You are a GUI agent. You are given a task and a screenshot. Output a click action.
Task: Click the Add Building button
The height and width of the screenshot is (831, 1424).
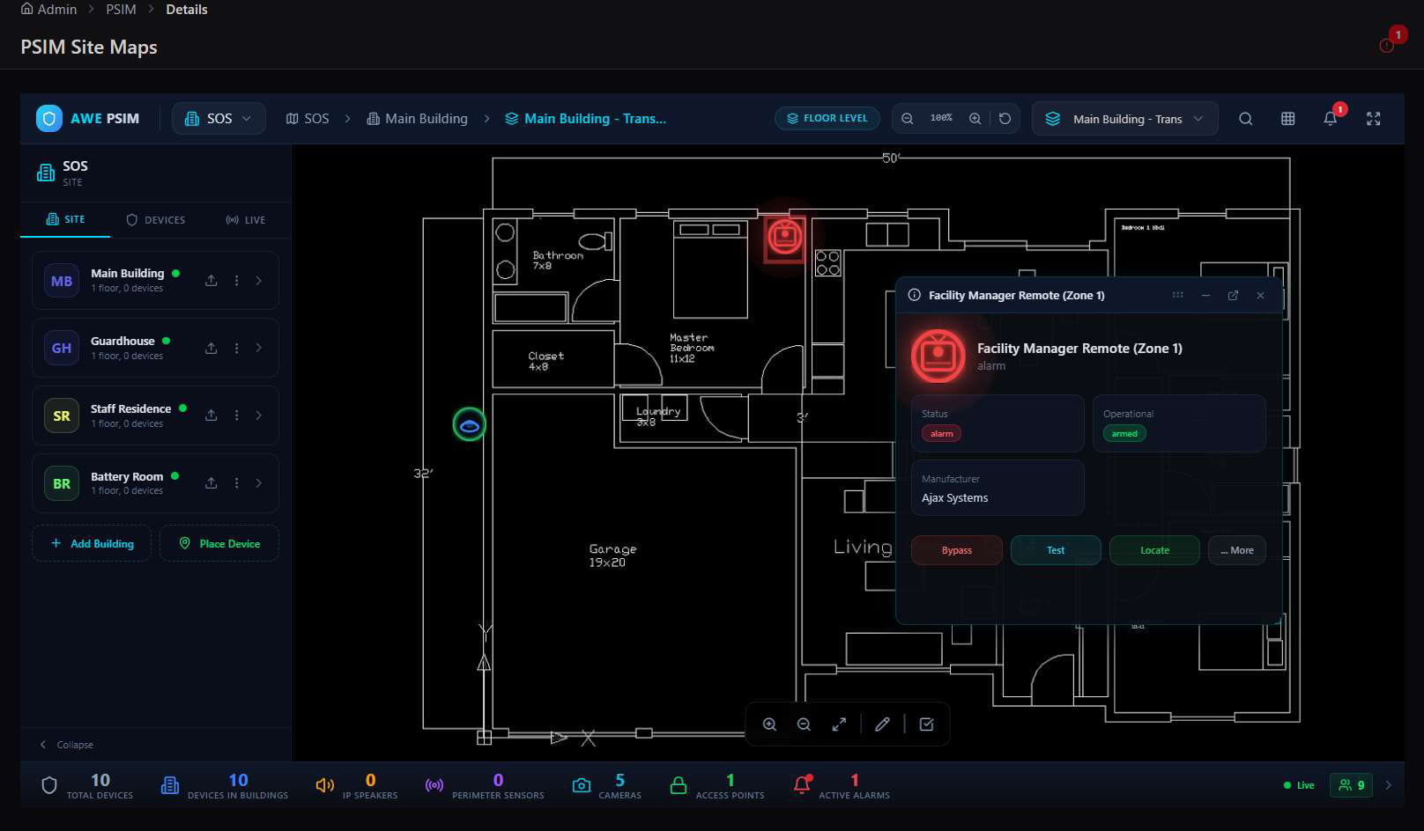click(92, 543)
